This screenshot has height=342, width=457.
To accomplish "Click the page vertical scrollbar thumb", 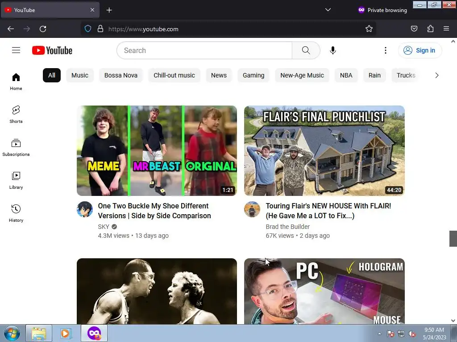I will pos(453,239).
